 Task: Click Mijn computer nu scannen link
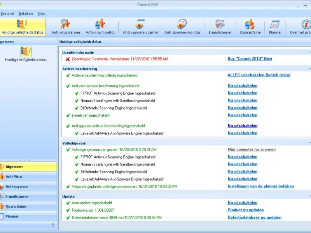coord(252,150)
